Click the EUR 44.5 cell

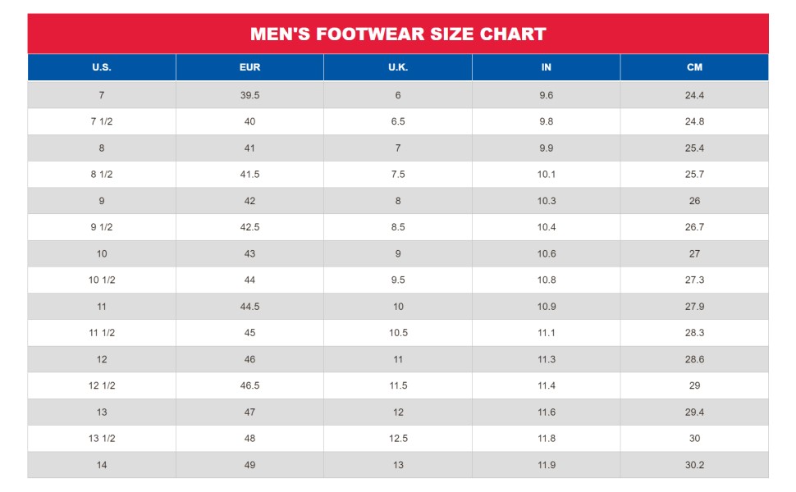coord(249,307)
